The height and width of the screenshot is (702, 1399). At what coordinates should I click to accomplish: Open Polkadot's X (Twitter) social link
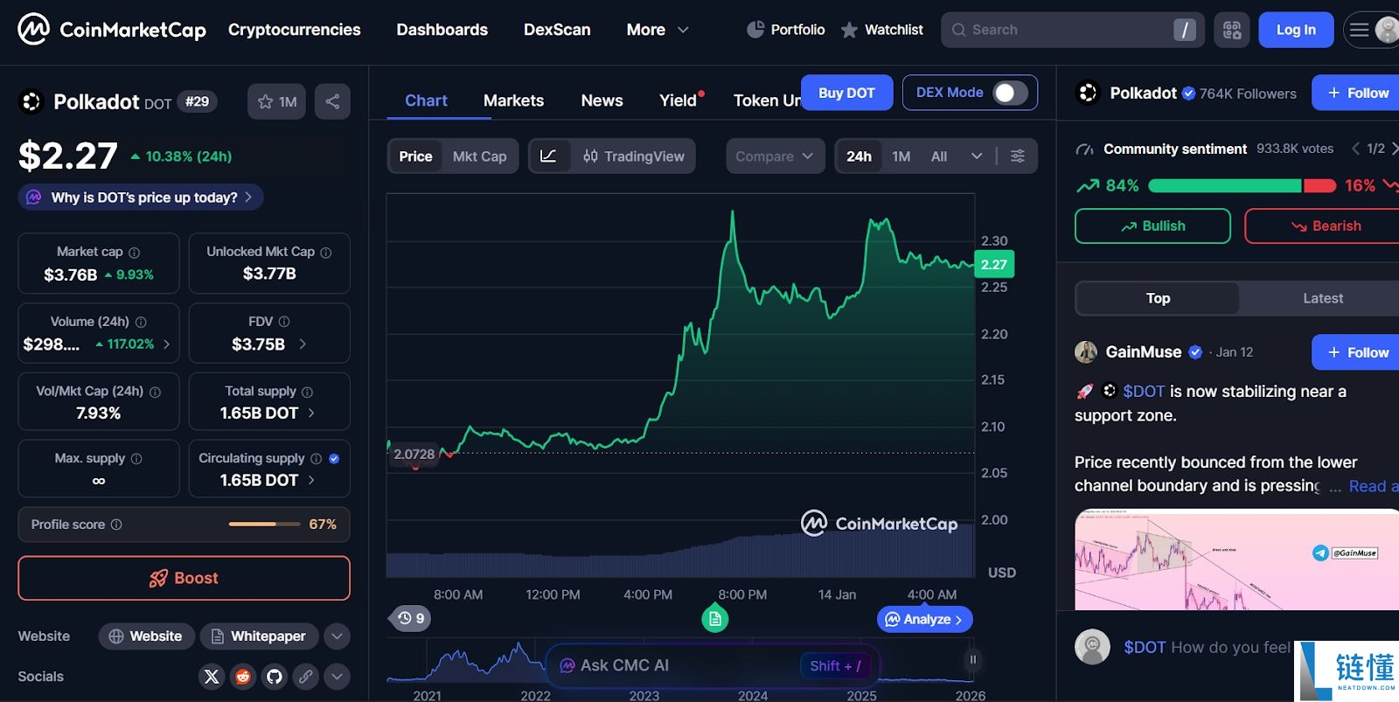point(212,676)
